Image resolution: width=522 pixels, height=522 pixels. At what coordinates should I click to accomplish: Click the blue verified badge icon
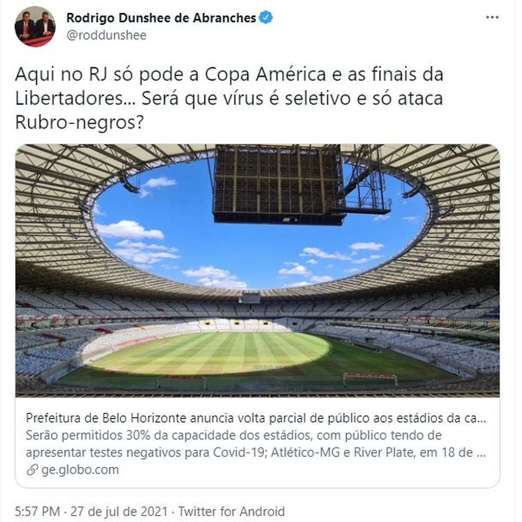pos(266,18)
